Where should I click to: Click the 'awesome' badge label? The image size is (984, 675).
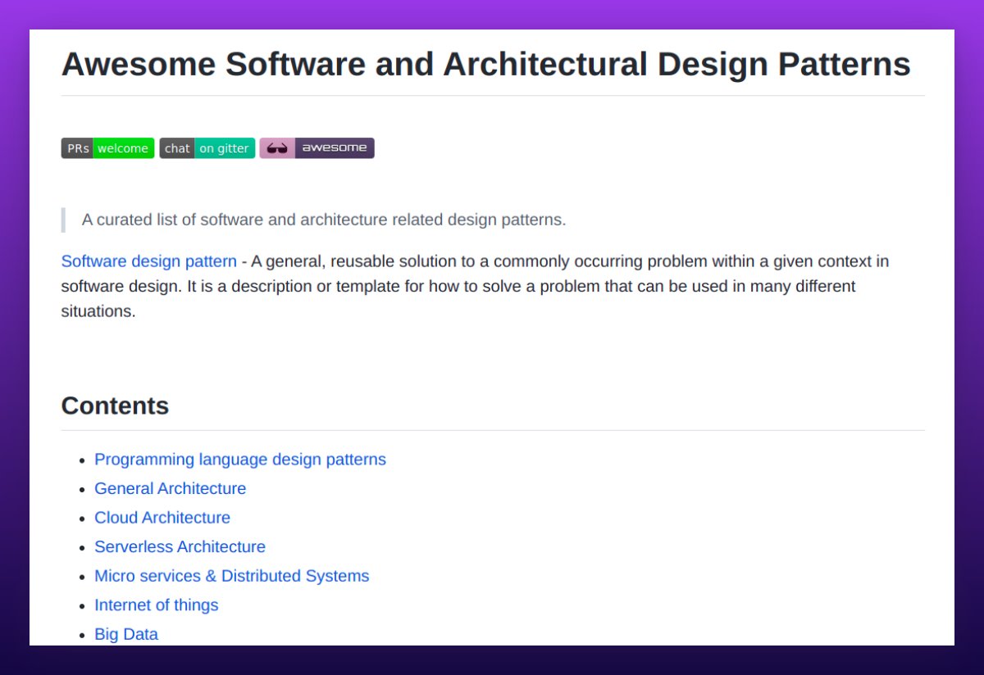point(333,148)
